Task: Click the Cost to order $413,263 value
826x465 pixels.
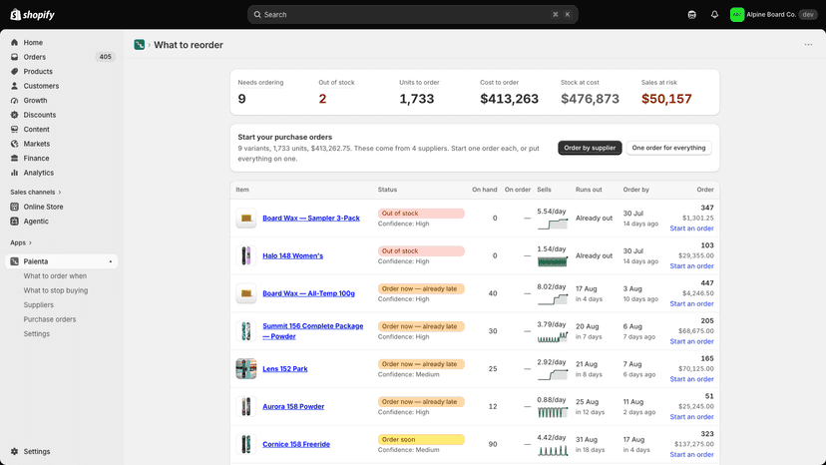Action: pos(509,99)
